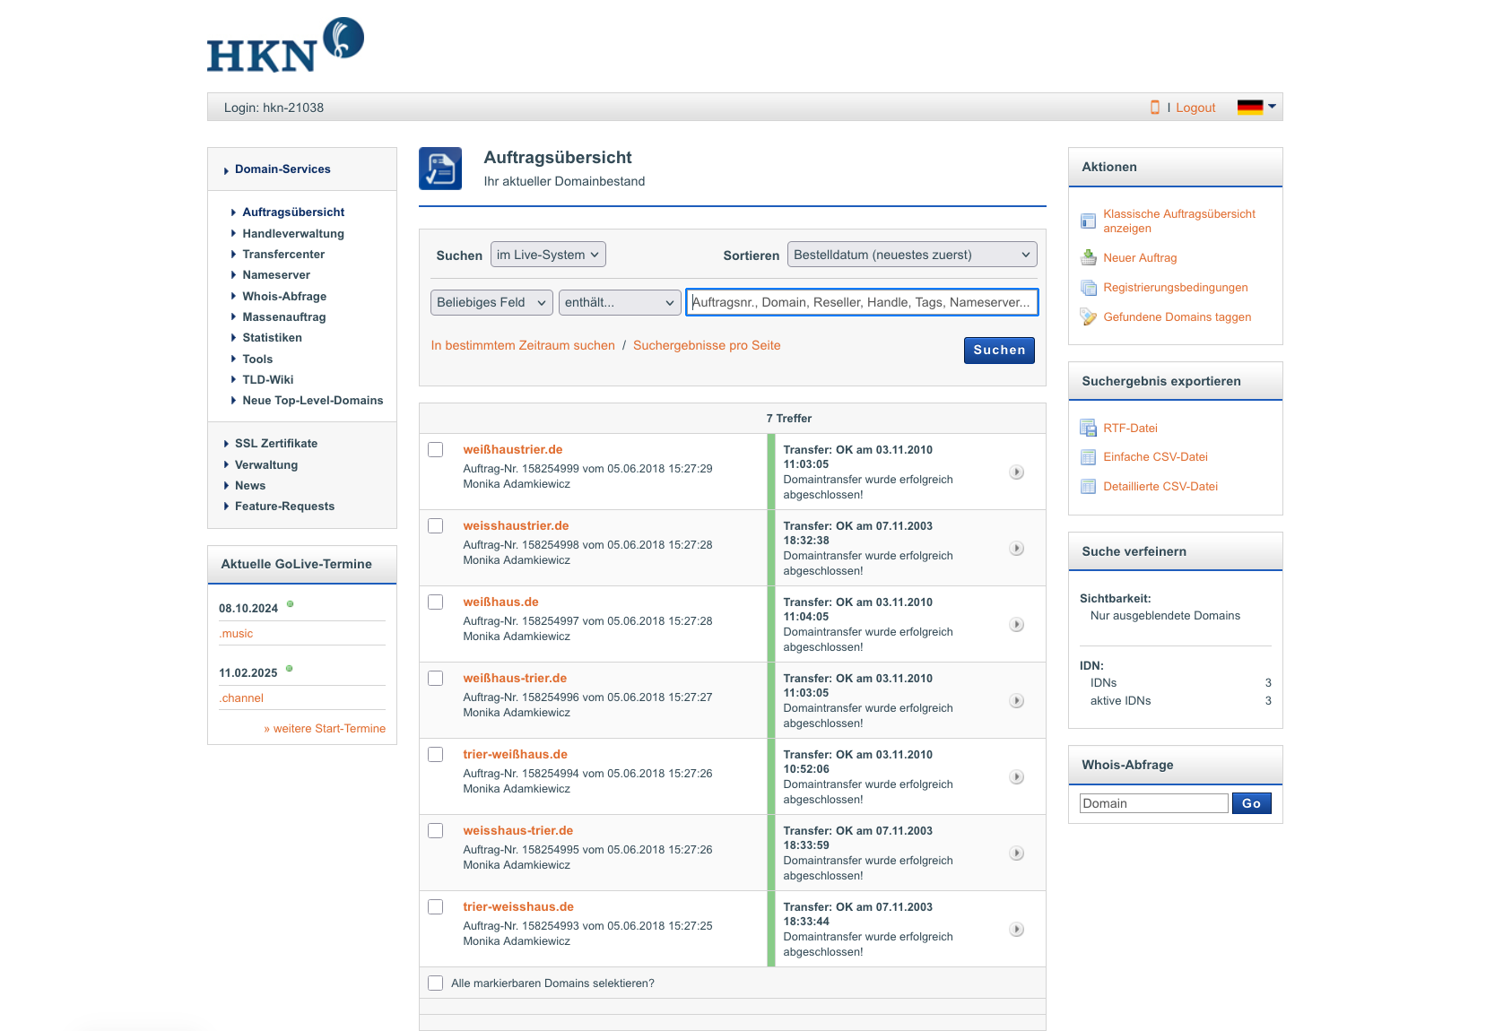Open the Transfercenter menu entry

coord(283,254)
